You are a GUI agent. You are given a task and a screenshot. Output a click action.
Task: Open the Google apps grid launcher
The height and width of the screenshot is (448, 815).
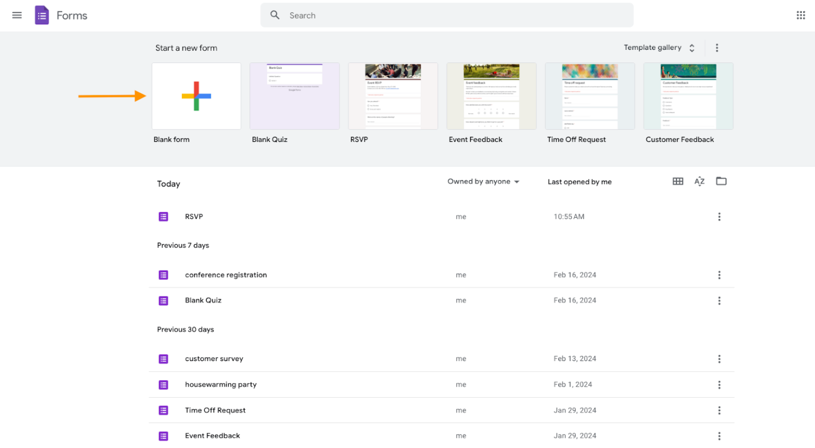[x=801, y=15]
